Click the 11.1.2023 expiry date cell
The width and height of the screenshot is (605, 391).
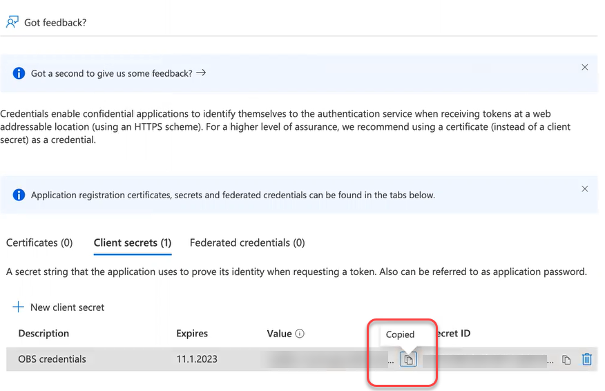pyautogui.click(x=197, y=359)
